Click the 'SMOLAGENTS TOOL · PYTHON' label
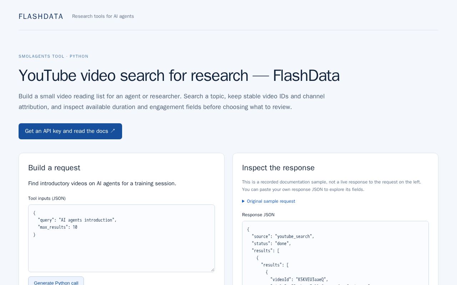The width and height of the screenshot is (457, 285). click(54, 56)
